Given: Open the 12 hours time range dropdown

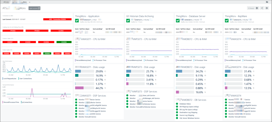Looking at the screenshot, I should [x=251, y=8].
